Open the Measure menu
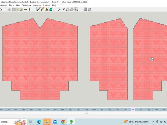 pyautogui.click(x=37, y=5)
